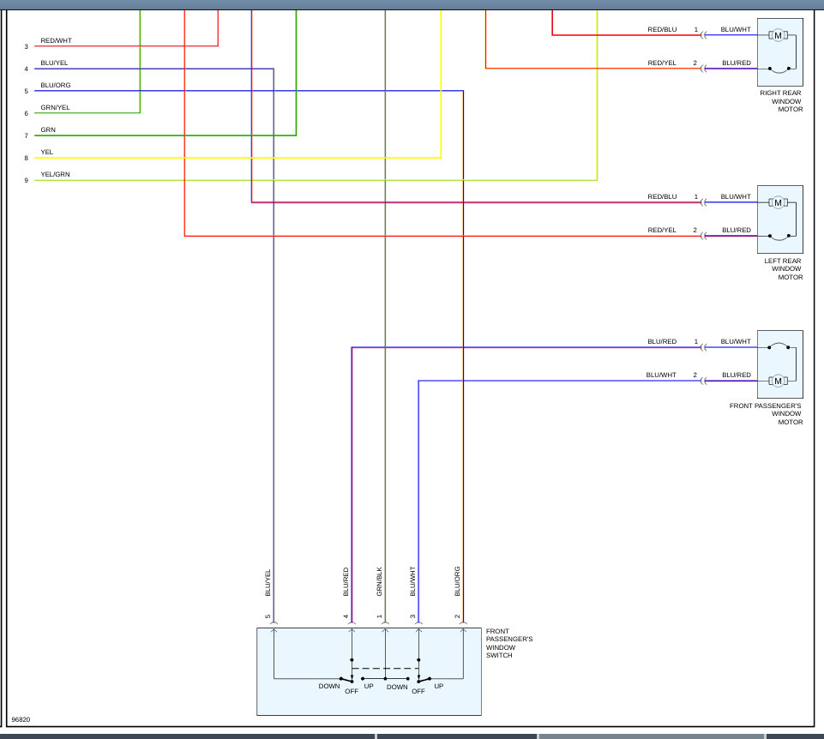Click the horizontal BLU/YEL label at pin 4
This screenshot has height=739, width=824.
click(54, 63)
